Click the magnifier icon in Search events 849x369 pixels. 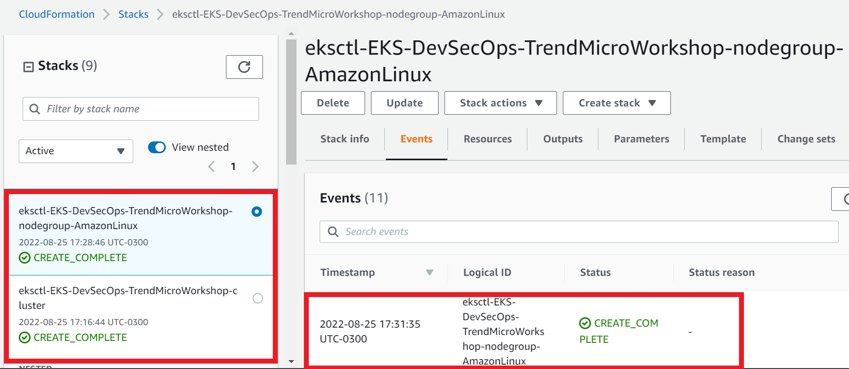(333, 232)
